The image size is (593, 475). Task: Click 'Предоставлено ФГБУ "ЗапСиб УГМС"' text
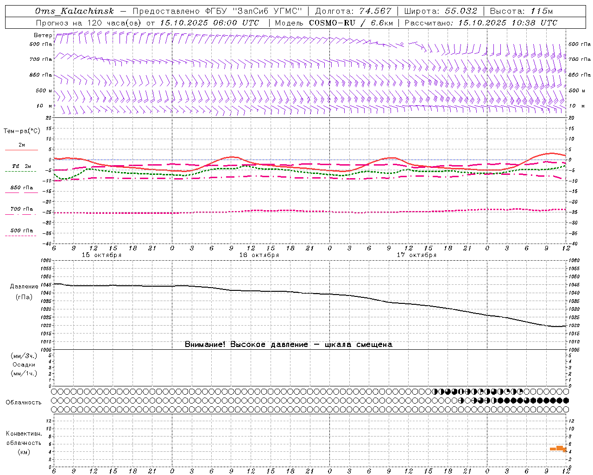(x=217, y=11)
